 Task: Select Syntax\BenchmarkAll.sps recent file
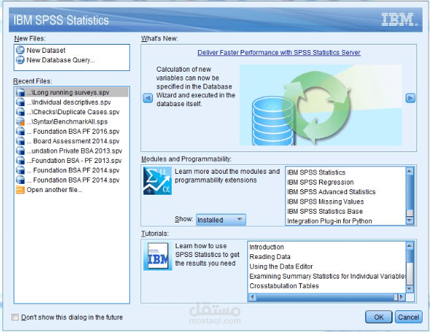72,122
